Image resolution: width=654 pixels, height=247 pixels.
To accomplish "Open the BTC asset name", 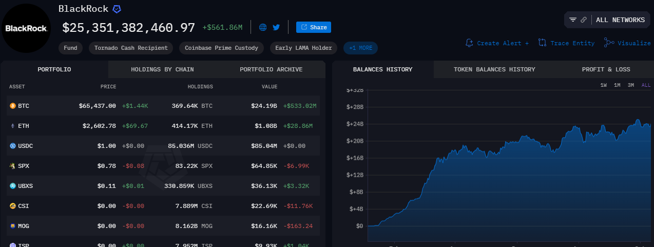I will (24, 106).
